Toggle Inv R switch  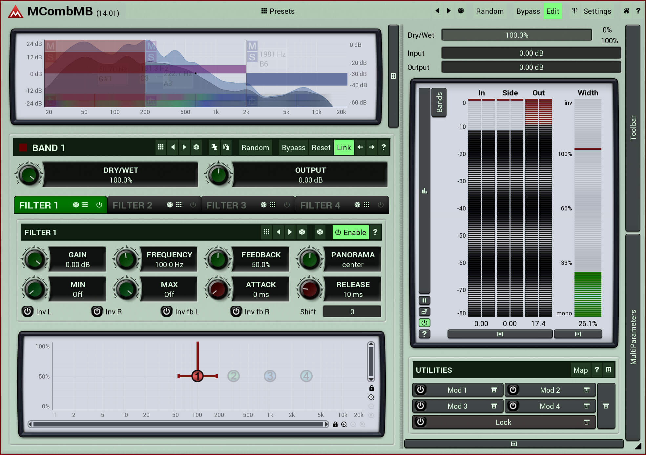(x=97, y=311)
